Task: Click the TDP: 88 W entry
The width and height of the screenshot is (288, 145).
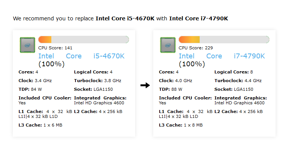Action: pyautogui.click(x=171, y=89)
